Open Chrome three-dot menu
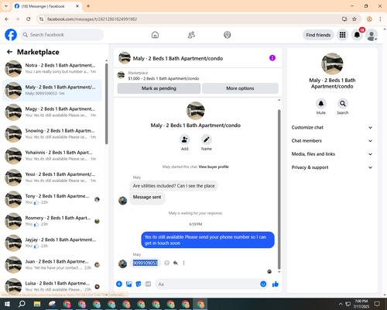387x310 pixels. pyautogui.click(x=380, y=19)
